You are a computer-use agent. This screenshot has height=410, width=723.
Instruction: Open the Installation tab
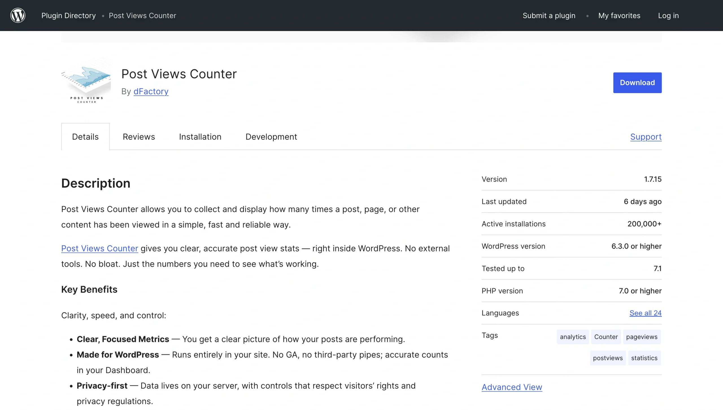(200, 137)
